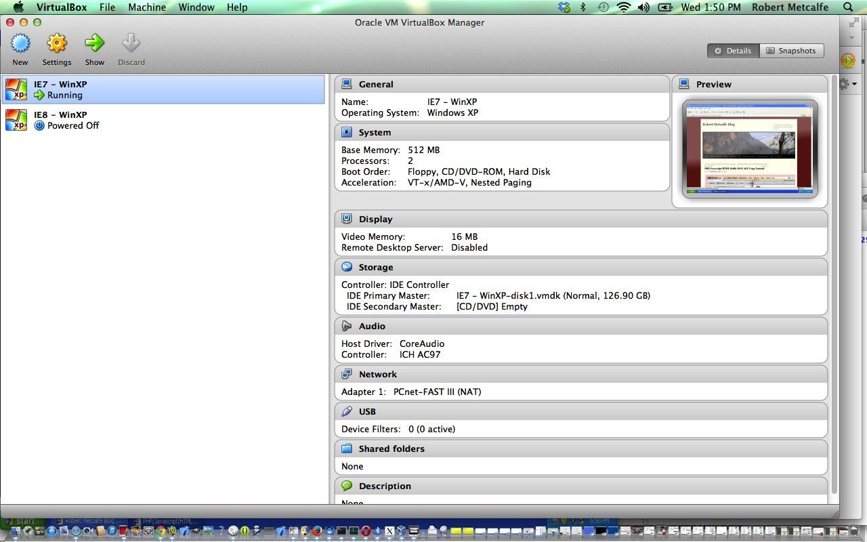
Task: Open the VirtualBox application menu
Action: (61, 7)
